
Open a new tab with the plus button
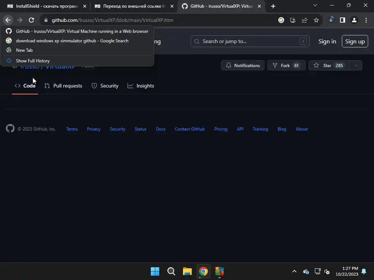273,6
